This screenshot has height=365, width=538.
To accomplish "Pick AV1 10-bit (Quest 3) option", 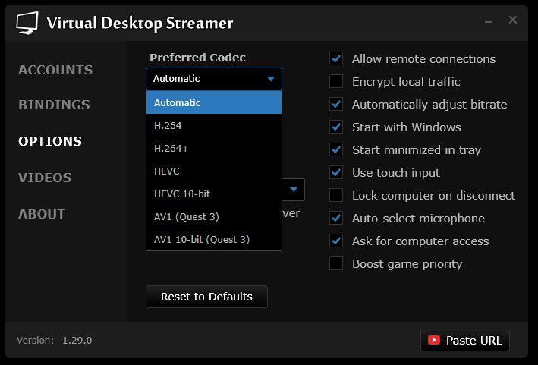I will pyautogui.click(x=214, y=239).
